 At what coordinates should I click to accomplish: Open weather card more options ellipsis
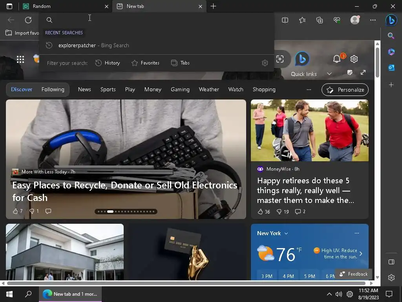pos(356,233)
